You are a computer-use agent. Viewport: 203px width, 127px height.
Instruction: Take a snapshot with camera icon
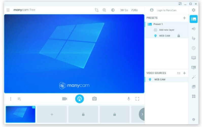pos(94,99)
